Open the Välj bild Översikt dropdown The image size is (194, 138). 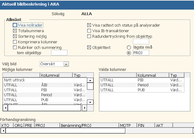(66, 64)
